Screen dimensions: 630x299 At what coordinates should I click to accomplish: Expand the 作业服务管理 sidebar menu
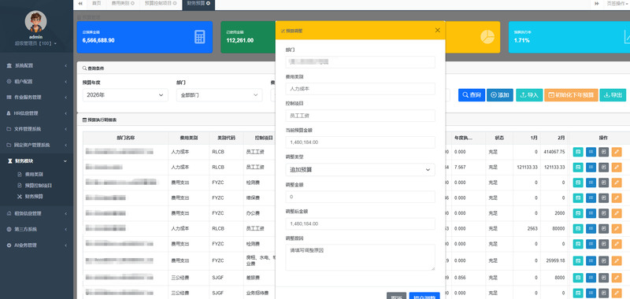pyautogui.click(x=36, y=97)
